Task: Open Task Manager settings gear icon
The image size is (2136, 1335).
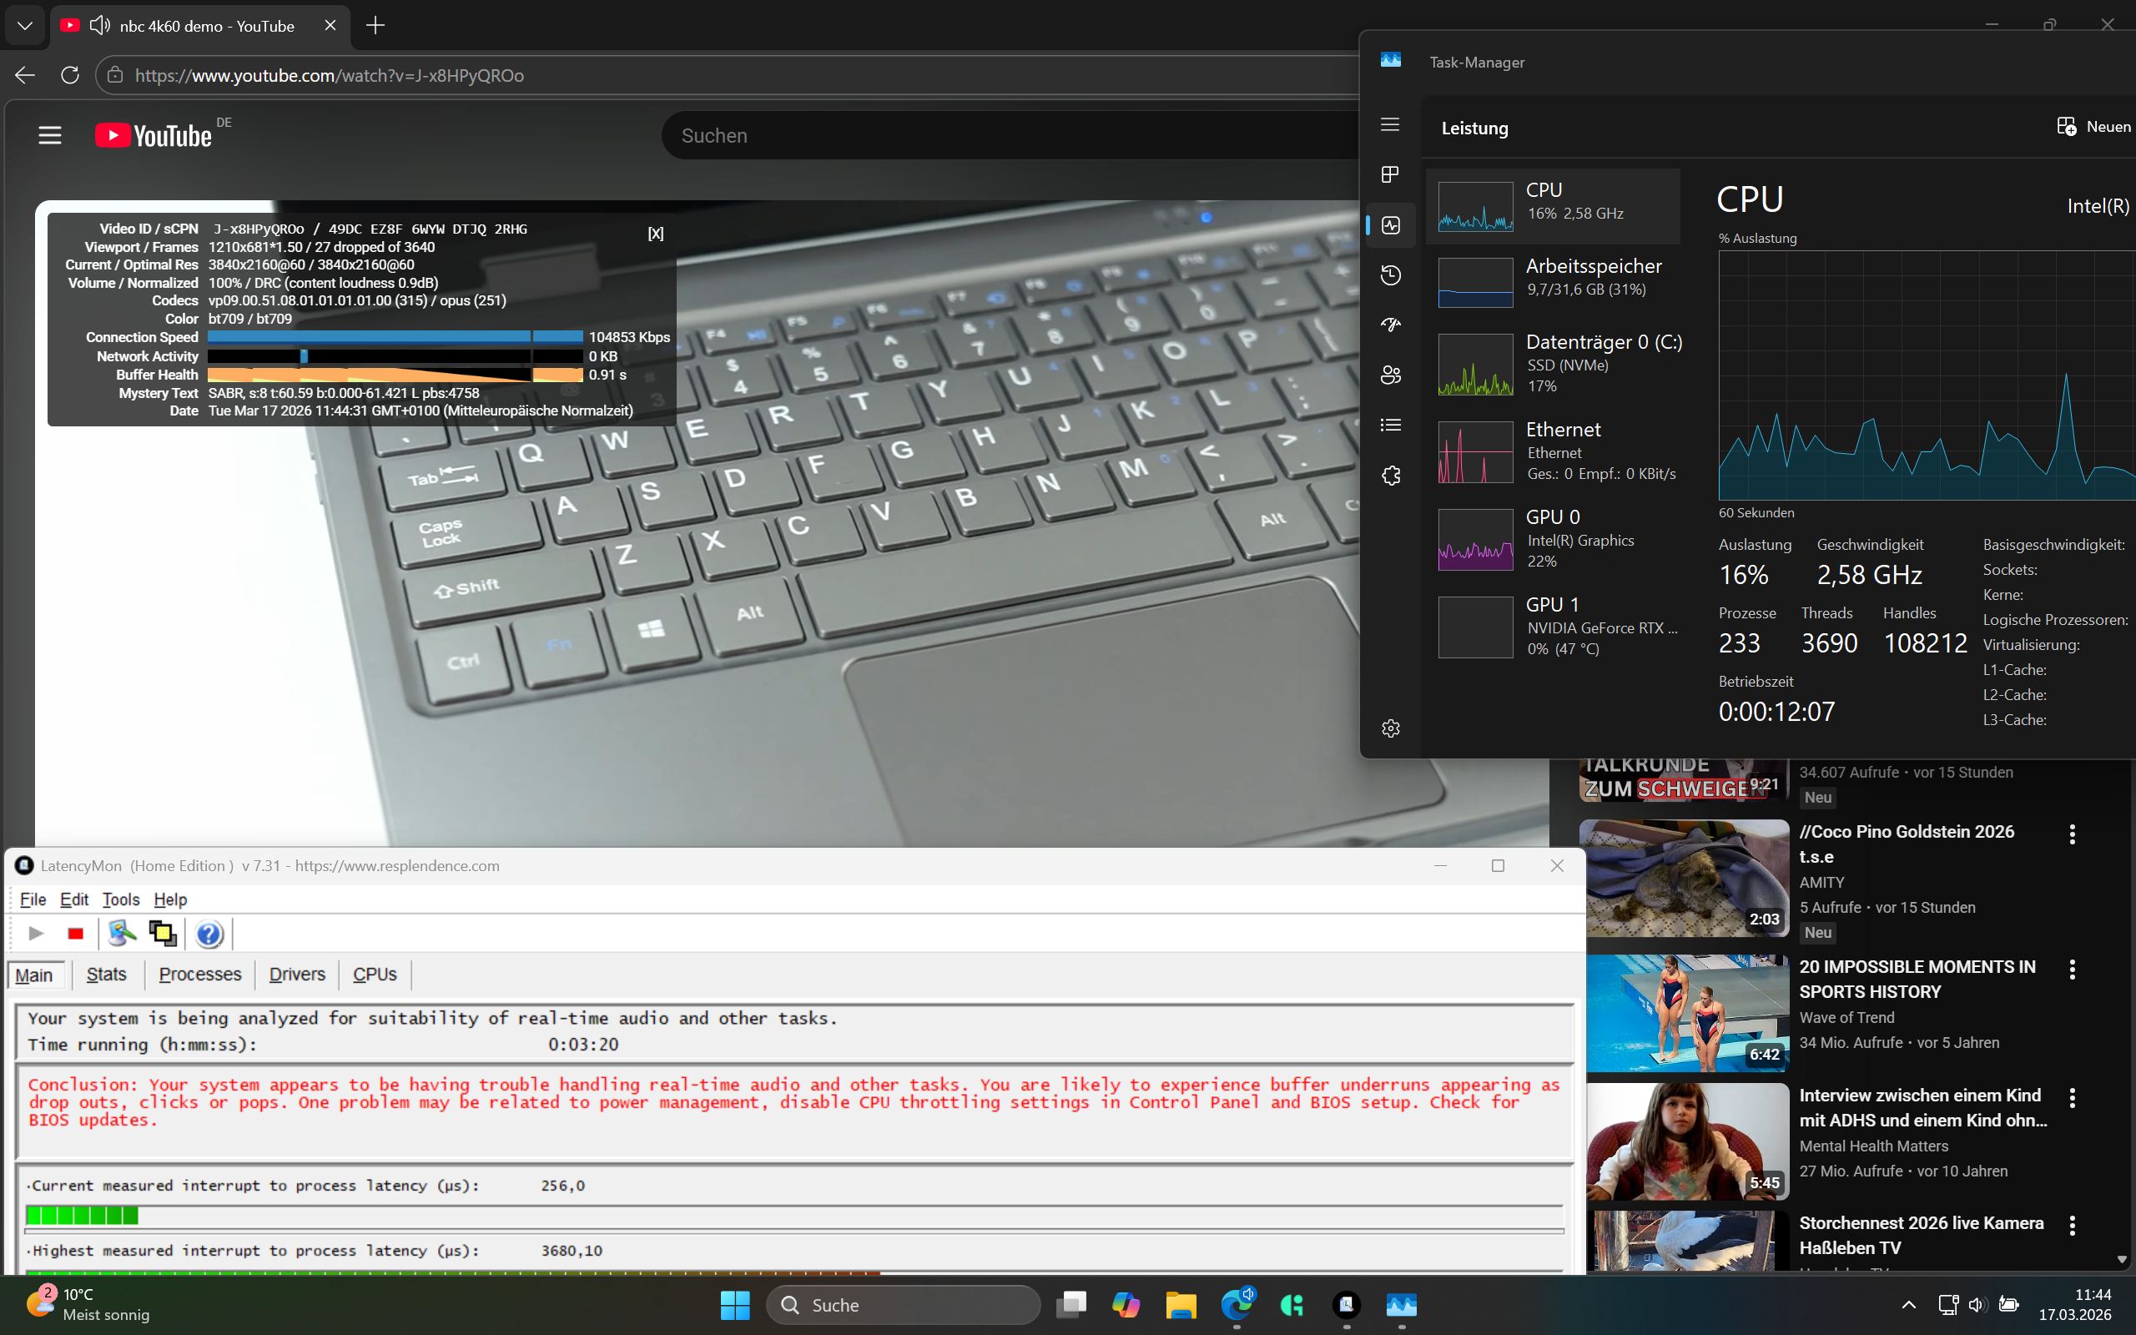Action: pyautogui.click(x=1390, y=728)
